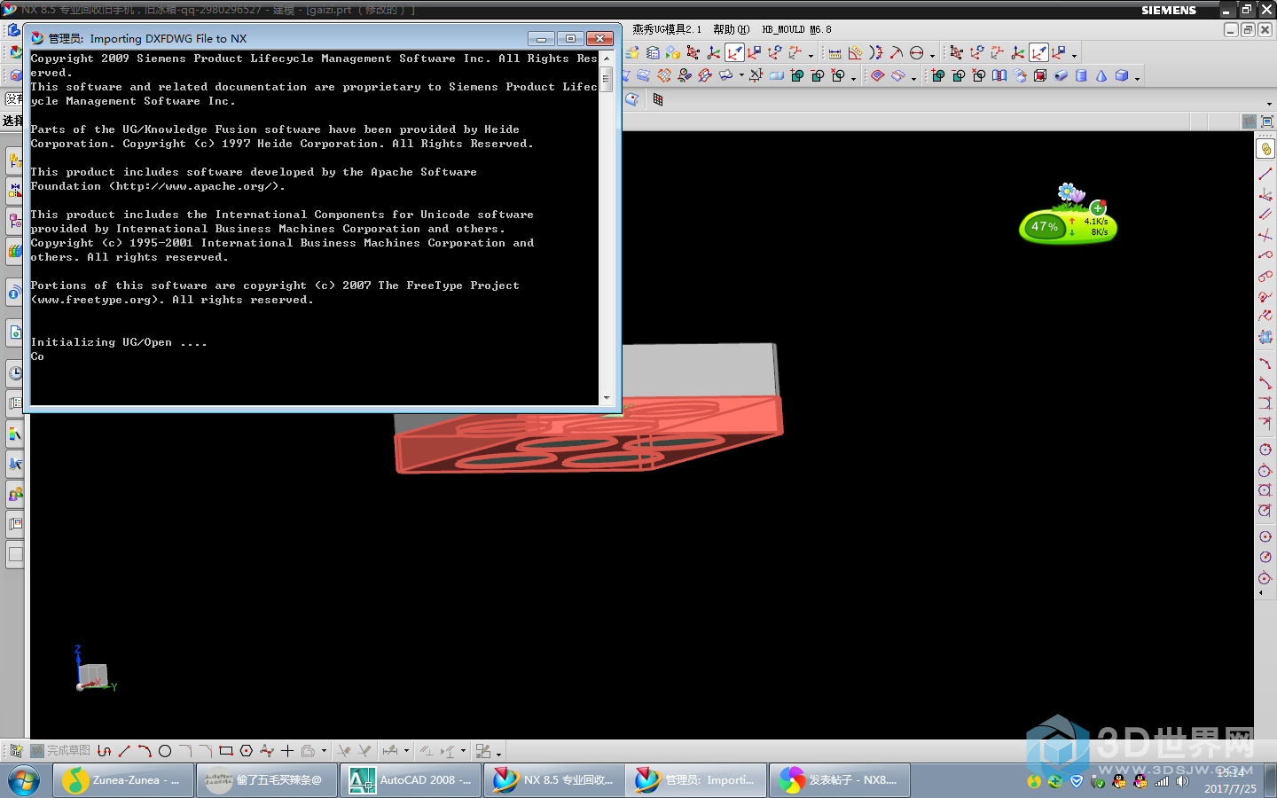Click the parallel lines icon in right toolbar

coord(1265,215)
